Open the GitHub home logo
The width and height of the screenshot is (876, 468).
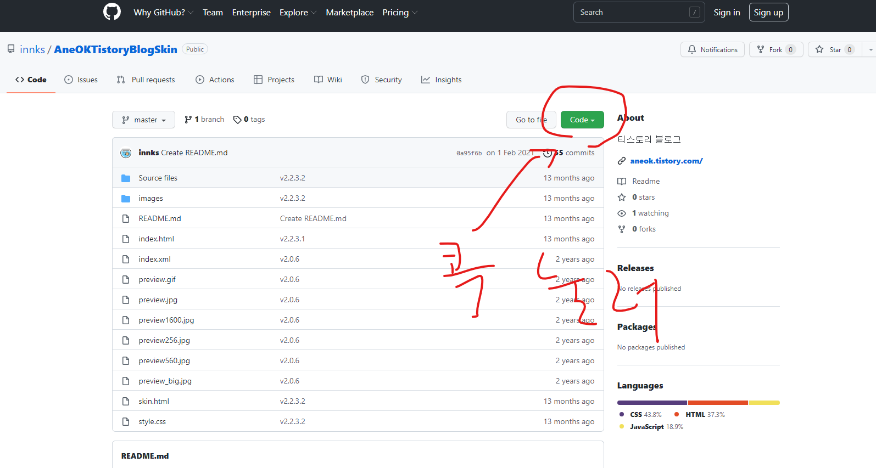coord(112,12)
